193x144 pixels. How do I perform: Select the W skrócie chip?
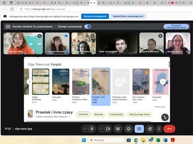point(83,114)
